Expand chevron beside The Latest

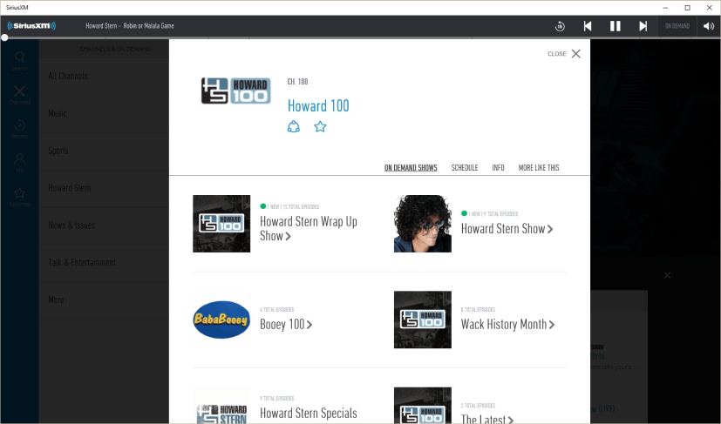510,420
